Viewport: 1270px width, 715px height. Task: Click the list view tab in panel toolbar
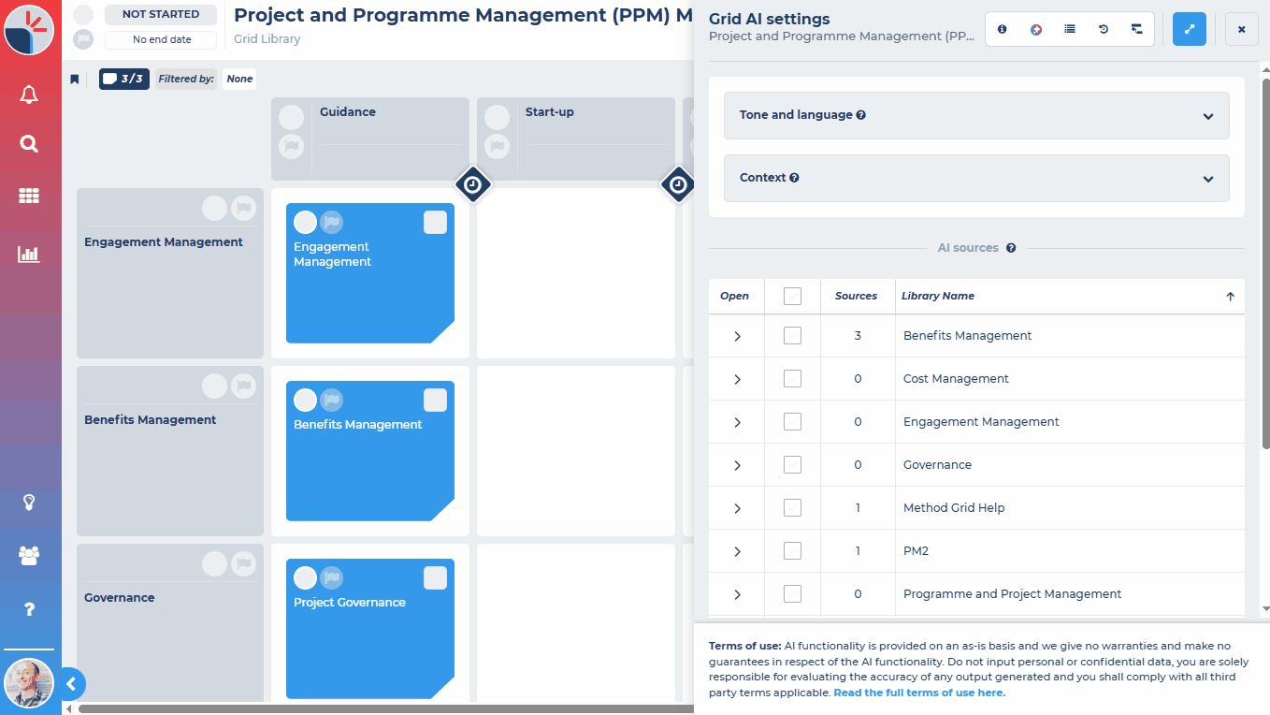click(1070, 30)
